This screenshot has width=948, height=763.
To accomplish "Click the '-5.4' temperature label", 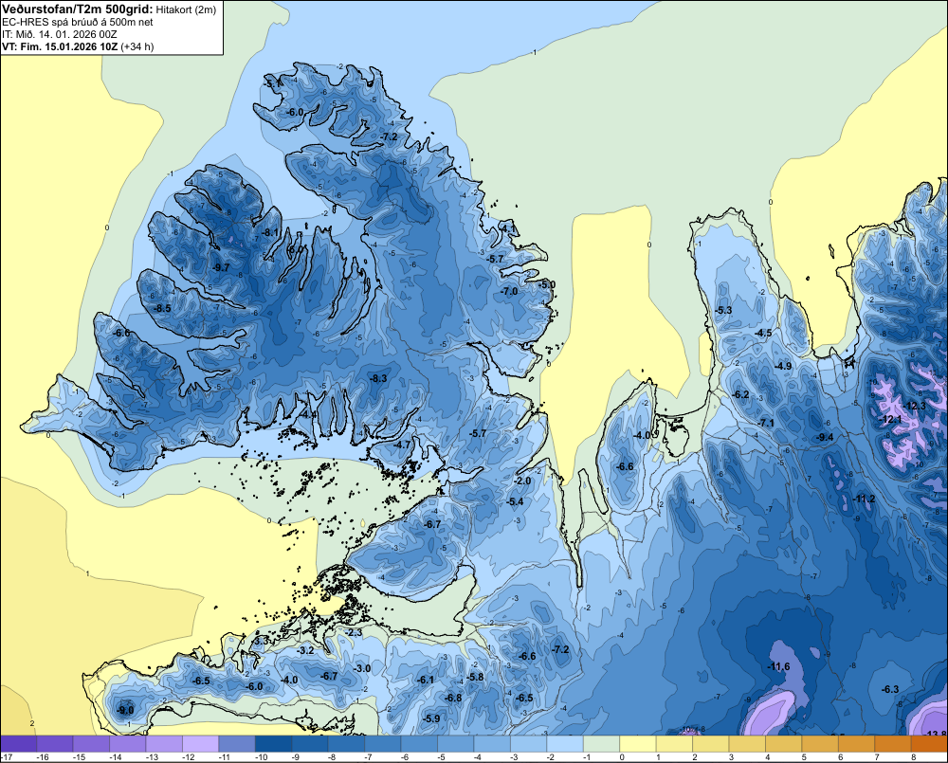I will pos(515,501).
